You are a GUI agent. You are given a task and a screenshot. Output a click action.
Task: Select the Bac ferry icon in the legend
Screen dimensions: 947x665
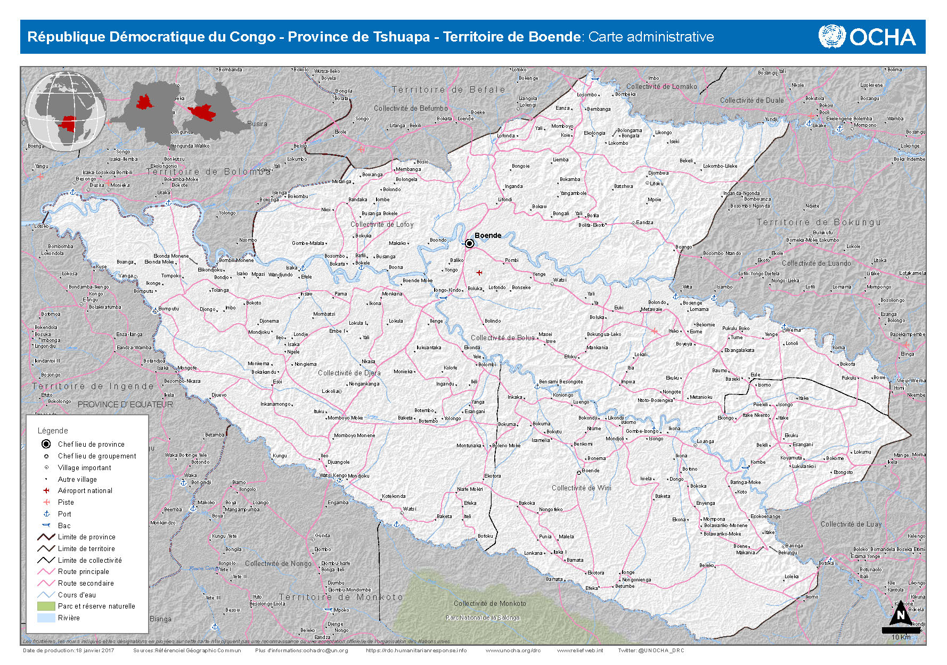[x=46, y=526]
